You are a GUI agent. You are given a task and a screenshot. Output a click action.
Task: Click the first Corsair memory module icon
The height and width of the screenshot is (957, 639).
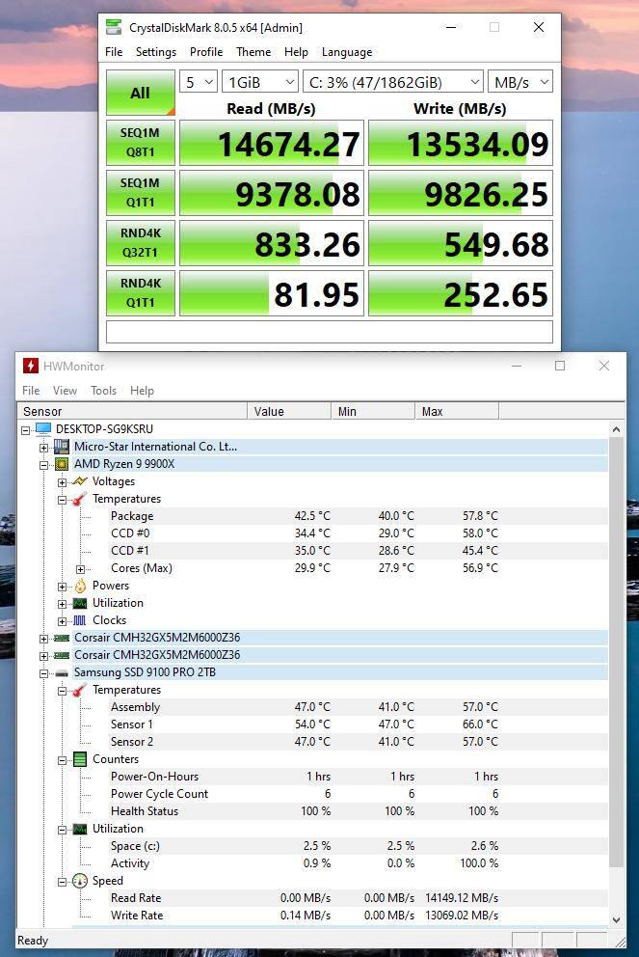(62, 638)
